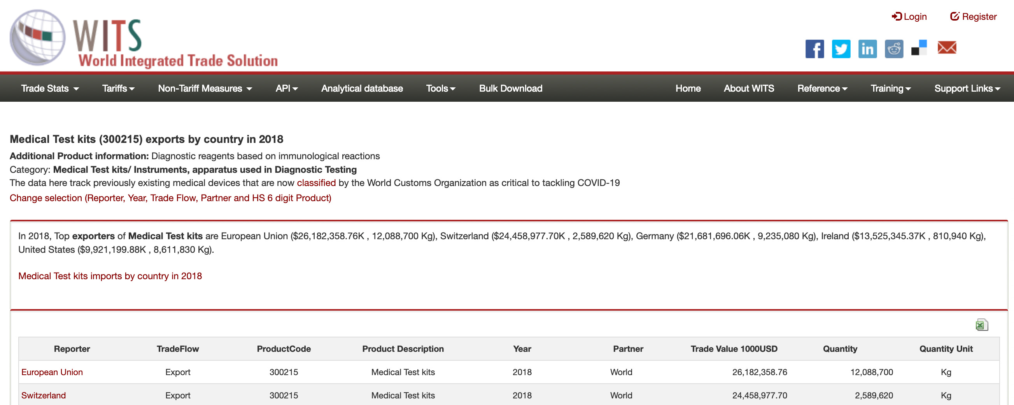Click Change selection link
This screenshot has height=405, width=1014.
coord(170,198)
